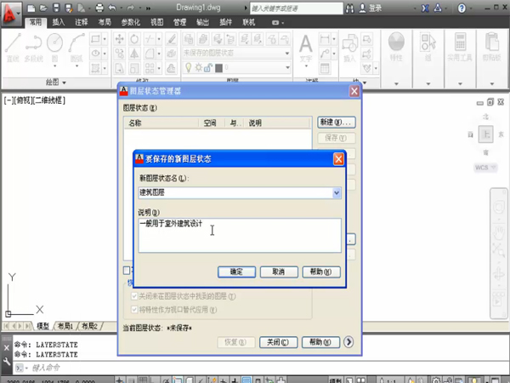Click 关闭 (Close) in layer state manager
The image size is (510, 383).
point(278,342)
